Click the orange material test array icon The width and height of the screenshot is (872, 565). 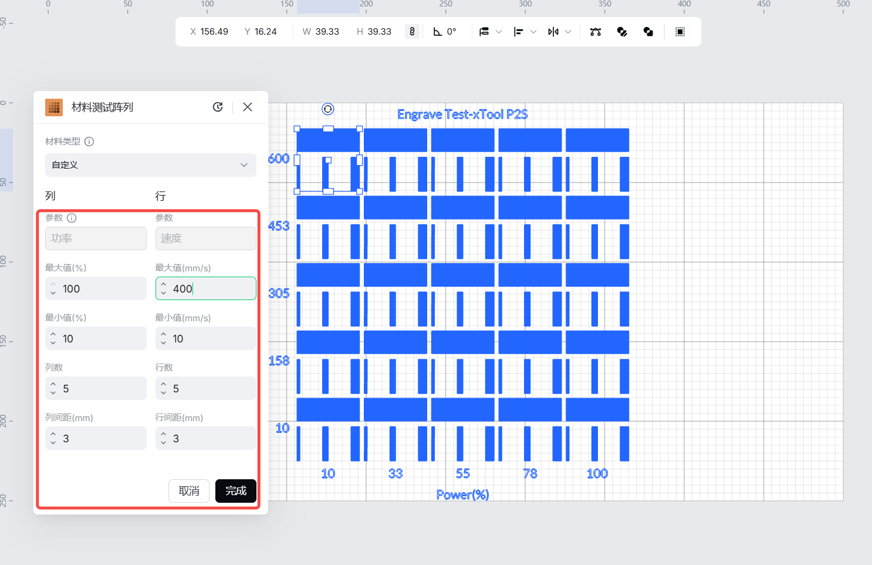pyautogui.click(x=54, y=107)
